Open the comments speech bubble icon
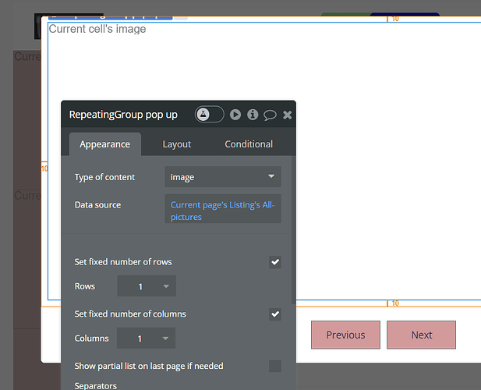The width and height of the screenshot is (481, 390). pyautogui.click(x=270, y=115)
